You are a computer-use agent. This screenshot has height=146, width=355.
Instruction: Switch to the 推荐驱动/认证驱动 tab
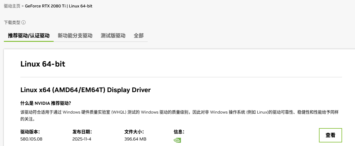[x=29, y=36]
